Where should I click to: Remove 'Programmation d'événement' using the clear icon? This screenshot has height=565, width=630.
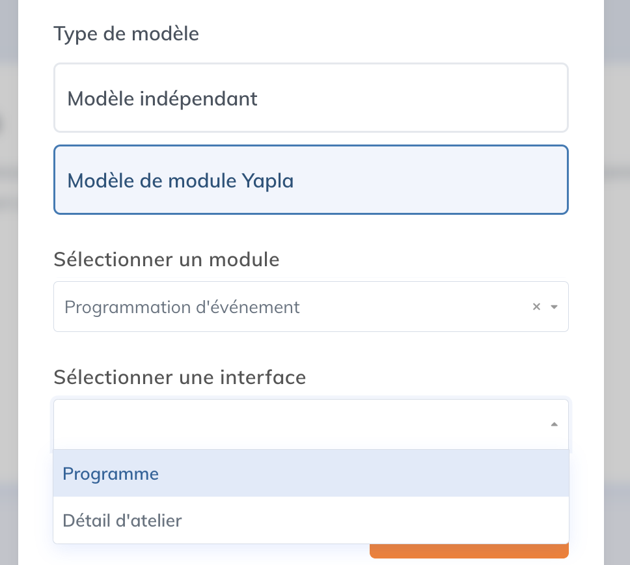click(536, 306)
